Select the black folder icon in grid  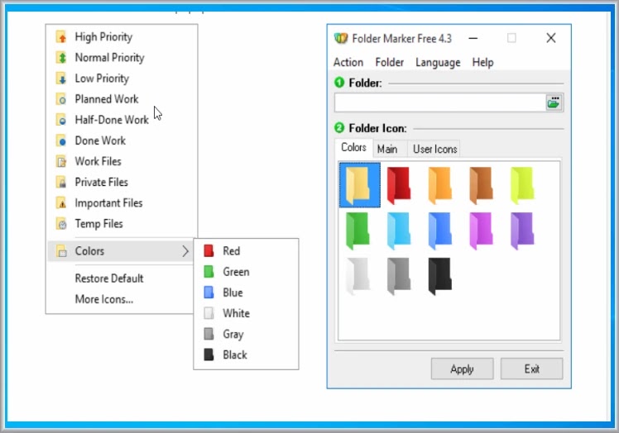(x=439, y=276)
